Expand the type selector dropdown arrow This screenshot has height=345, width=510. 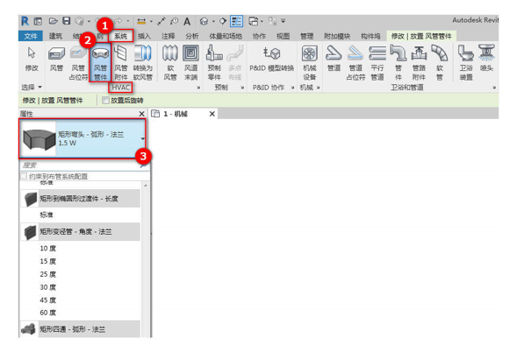click(x=142, y=138)
